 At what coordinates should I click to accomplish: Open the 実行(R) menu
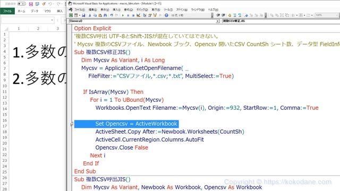point(156,10)
